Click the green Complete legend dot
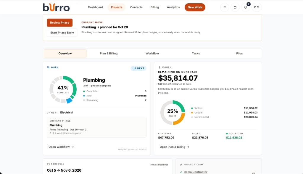The width and height of the screenshot is (303, 174). coord(84,91)
